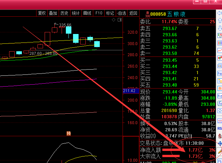This screenshot has width=222, height=163.
Task: Click the 买三 price 293.42
Action: point(170,73)
